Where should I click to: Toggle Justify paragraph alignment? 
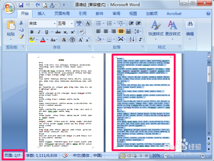[121, 31]
